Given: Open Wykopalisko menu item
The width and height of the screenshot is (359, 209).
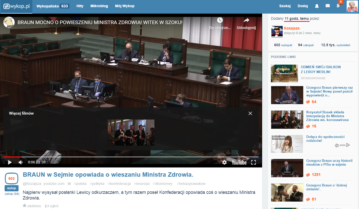Looking at the screenshot, I should [x=48, y=6].
